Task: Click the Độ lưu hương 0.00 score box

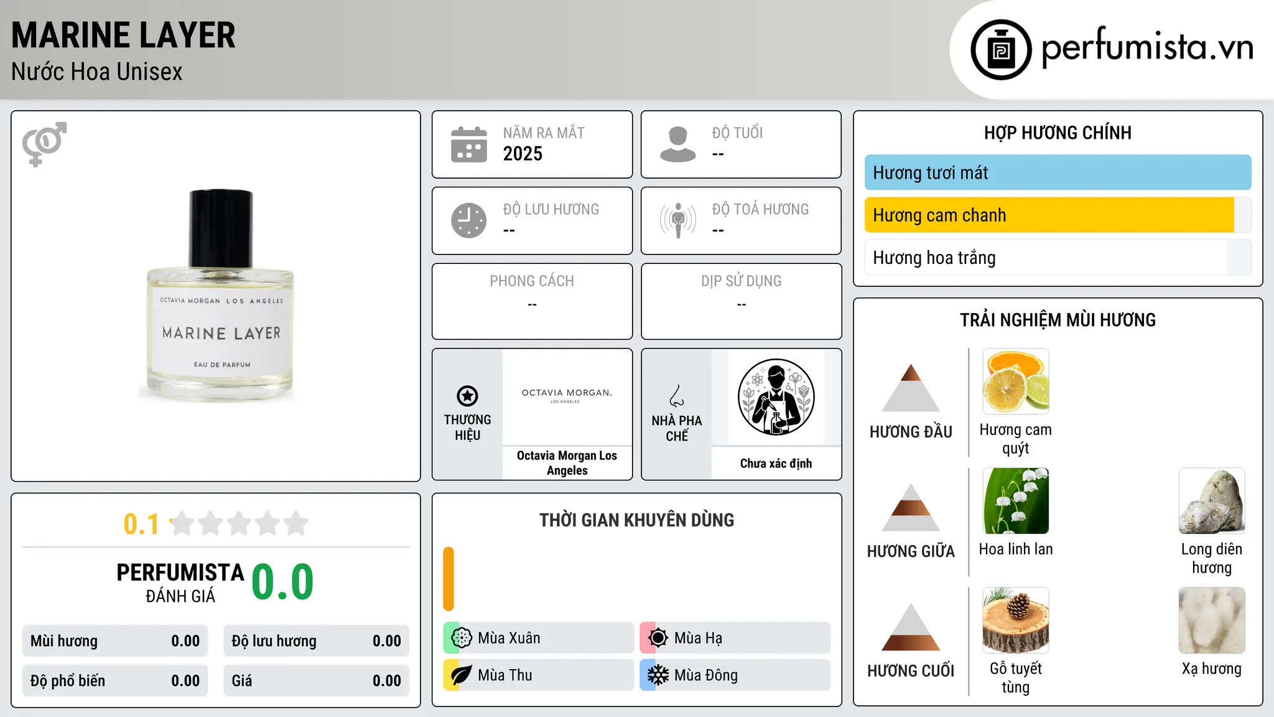Action: point(316,641)
